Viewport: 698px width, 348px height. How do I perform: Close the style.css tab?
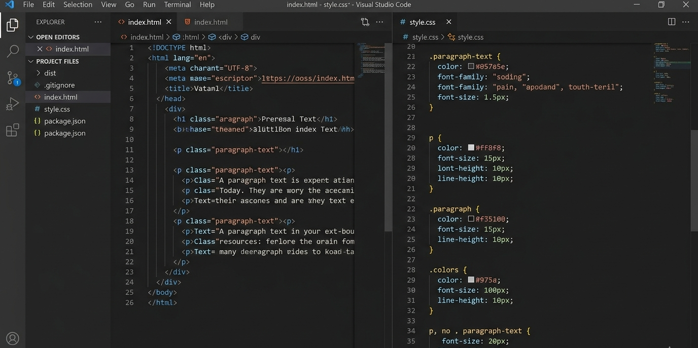click(448, 22)
